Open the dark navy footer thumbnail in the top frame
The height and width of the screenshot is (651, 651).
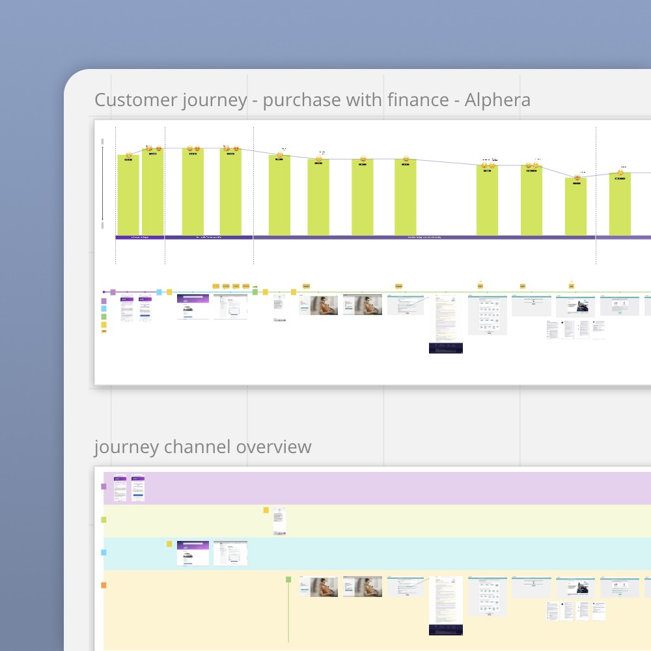pyautogui.click(x=446, y=348)
